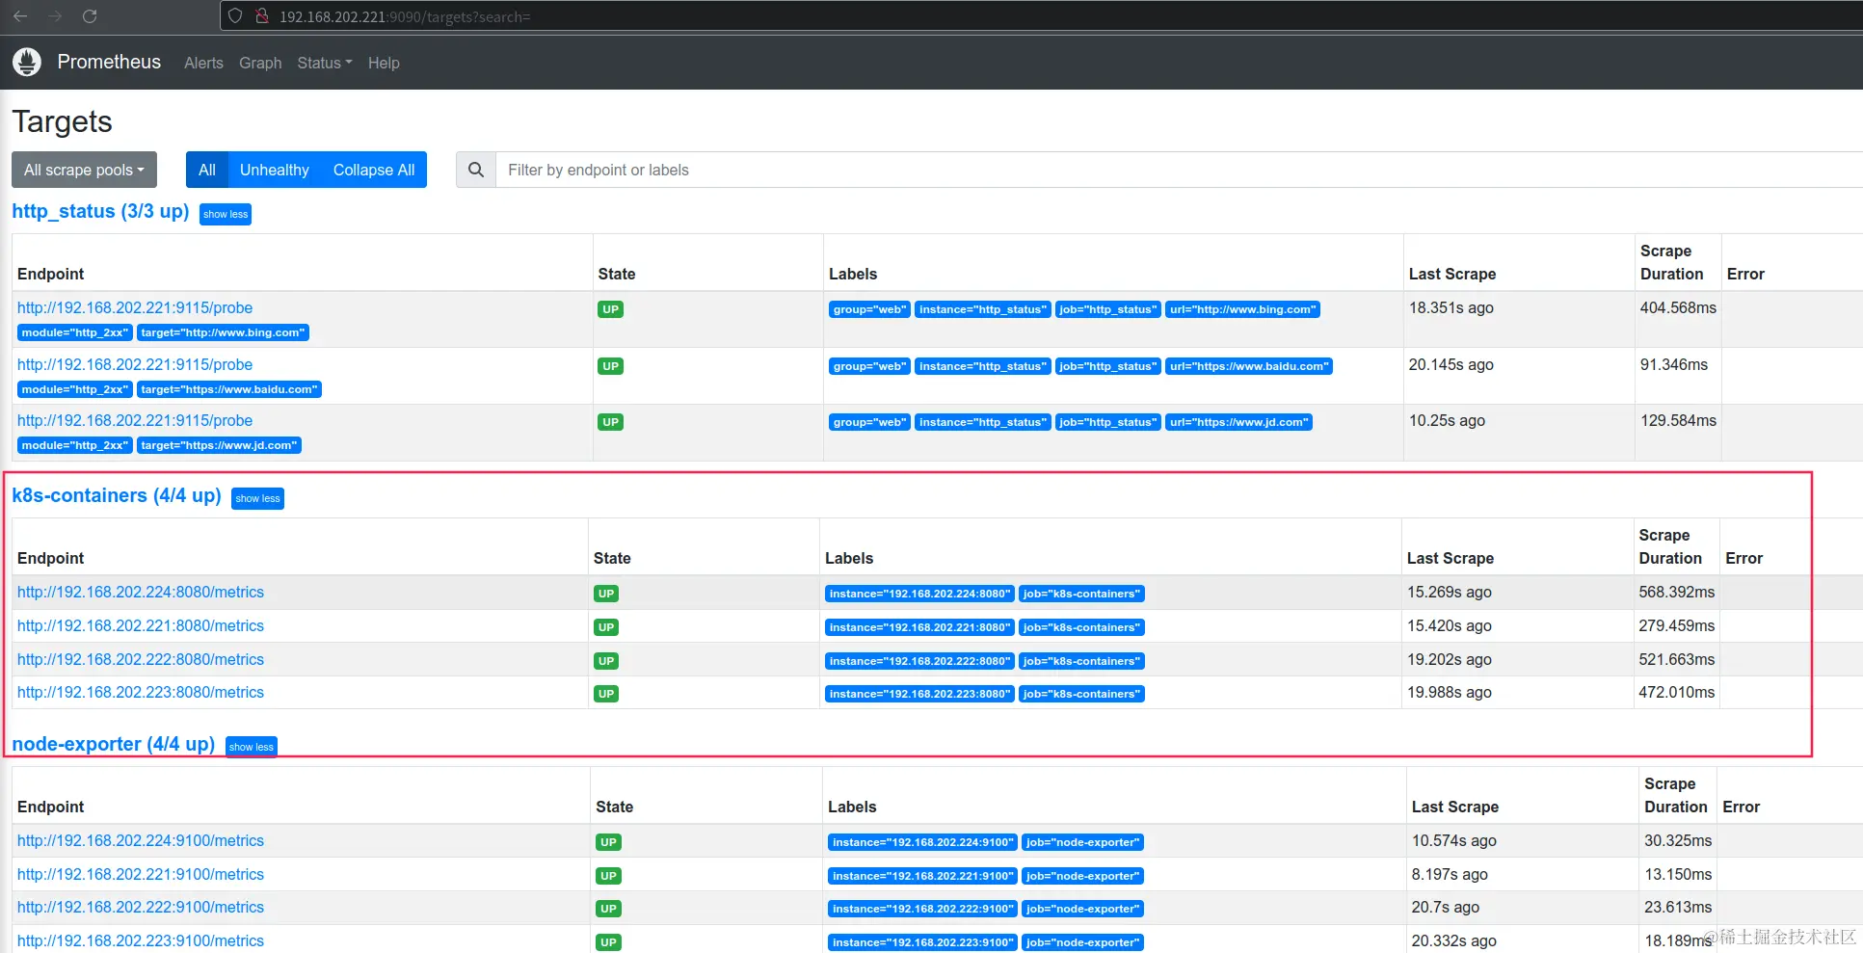Click the module="http_2xx" badge in bing.com row
Screen dimensions: 1863x953
point(74,332)
